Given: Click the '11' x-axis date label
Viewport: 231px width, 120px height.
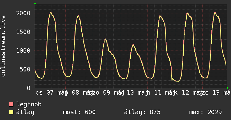Looking at the screenshot, I should point(158,93).
